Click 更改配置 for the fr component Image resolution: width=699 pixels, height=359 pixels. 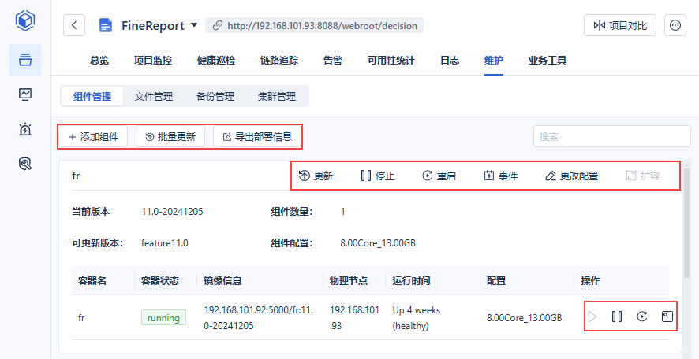tap(571, 176)
